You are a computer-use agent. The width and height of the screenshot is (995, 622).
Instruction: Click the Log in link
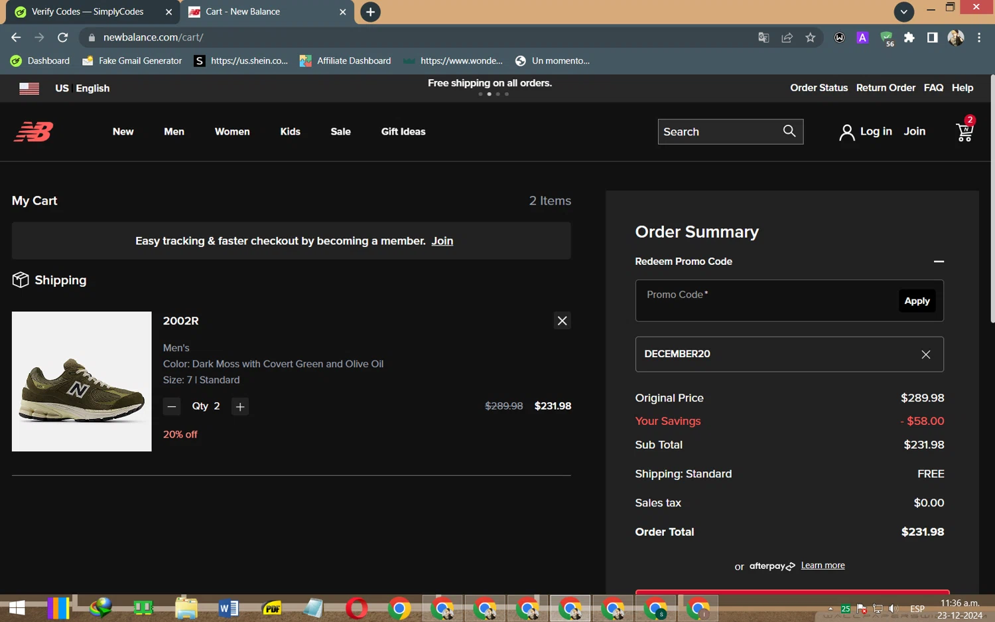pos(866,131)
